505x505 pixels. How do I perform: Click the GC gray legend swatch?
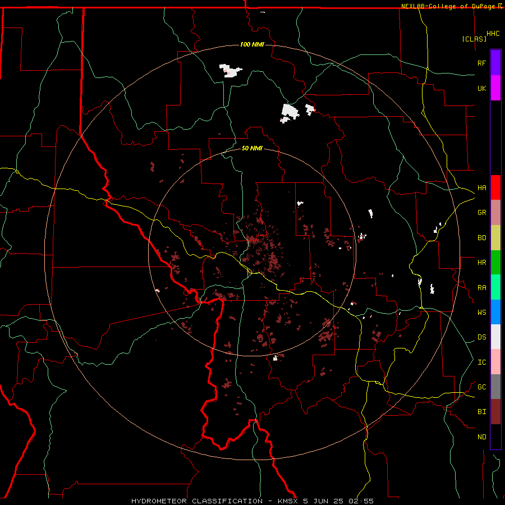pos(495,387)
